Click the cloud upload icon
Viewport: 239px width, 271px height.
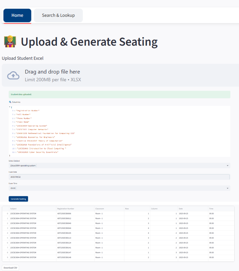(x=13, y=75)
